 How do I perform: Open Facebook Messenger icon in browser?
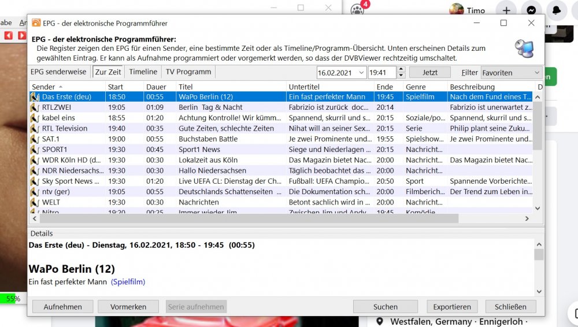click(531, 10)
